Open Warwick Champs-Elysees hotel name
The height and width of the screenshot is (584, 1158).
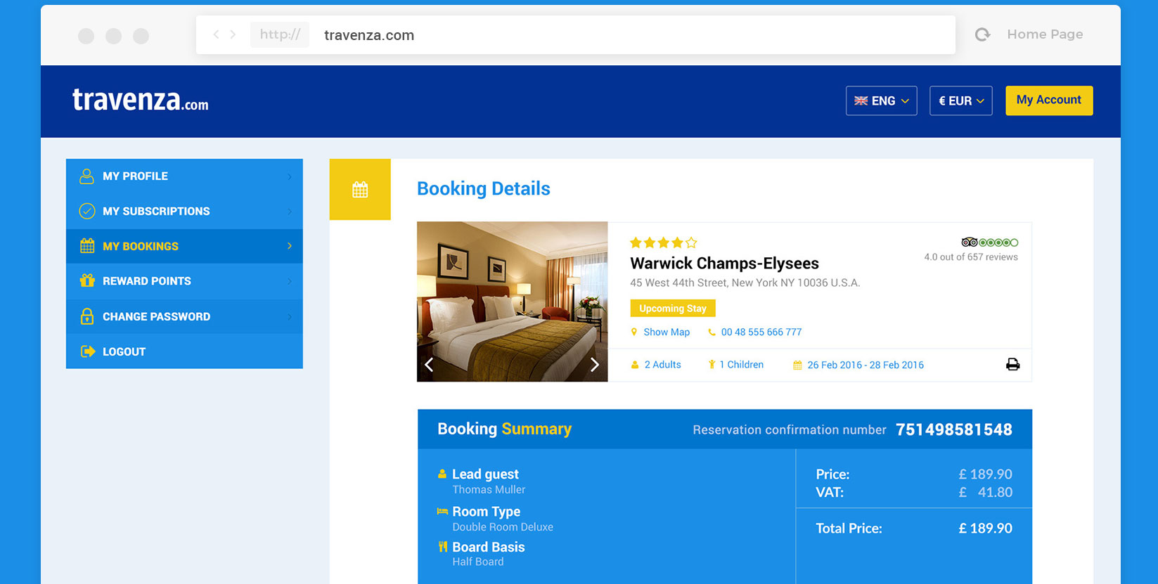[724, 264]
